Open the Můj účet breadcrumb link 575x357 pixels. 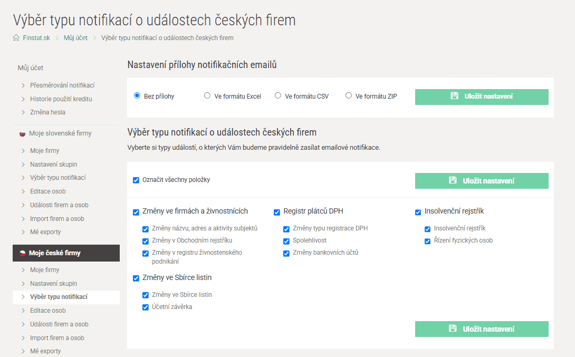pyautogui.click(x=75, y=38)
